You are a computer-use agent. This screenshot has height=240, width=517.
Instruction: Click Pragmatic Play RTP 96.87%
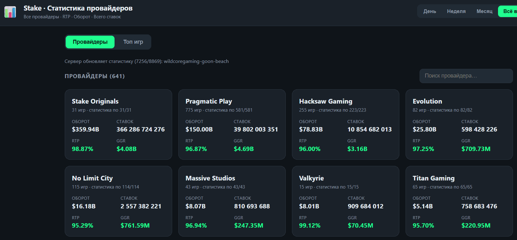coord(196,149)
